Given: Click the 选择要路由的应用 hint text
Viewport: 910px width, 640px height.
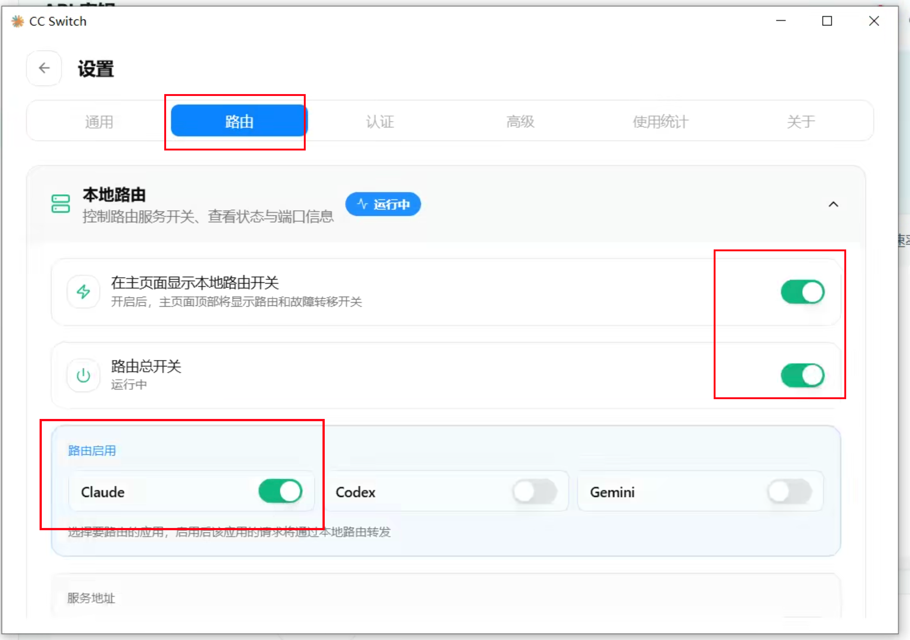Looking at the screenshot, I should tap(229, 531).
